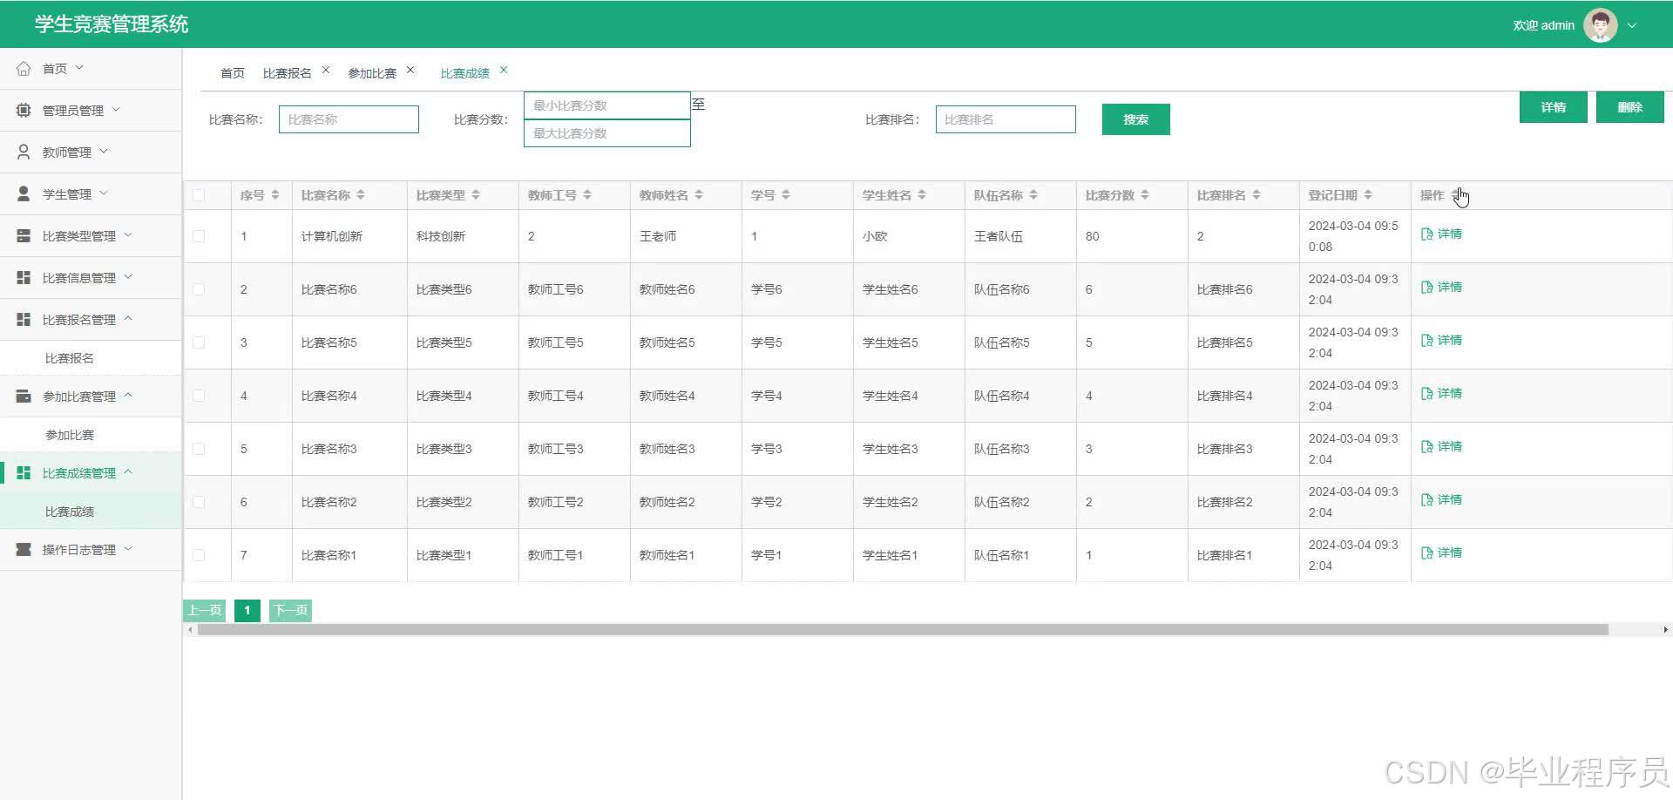Focus the 比赛名称 search field
The width and height of the screenshot is (1673, 800).
(349, 119)
